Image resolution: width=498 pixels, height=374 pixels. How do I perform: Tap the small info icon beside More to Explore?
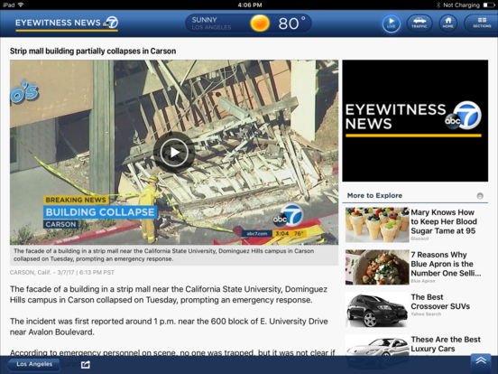480,196
